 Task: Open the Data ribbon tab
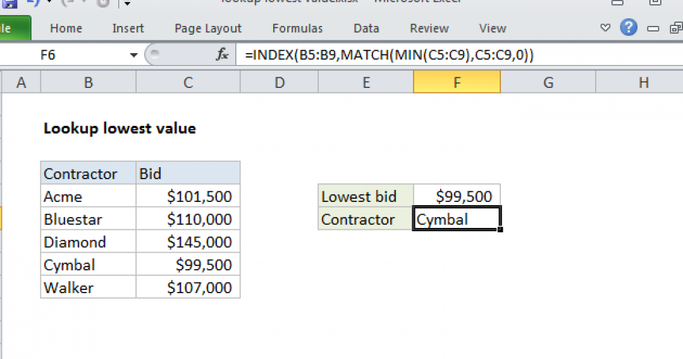[x=366, y=28]
